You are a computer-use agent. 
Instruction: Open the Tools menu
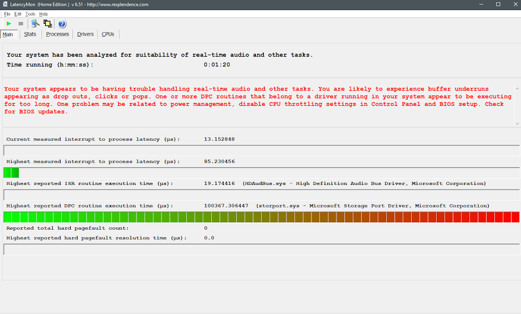[30, 14]
